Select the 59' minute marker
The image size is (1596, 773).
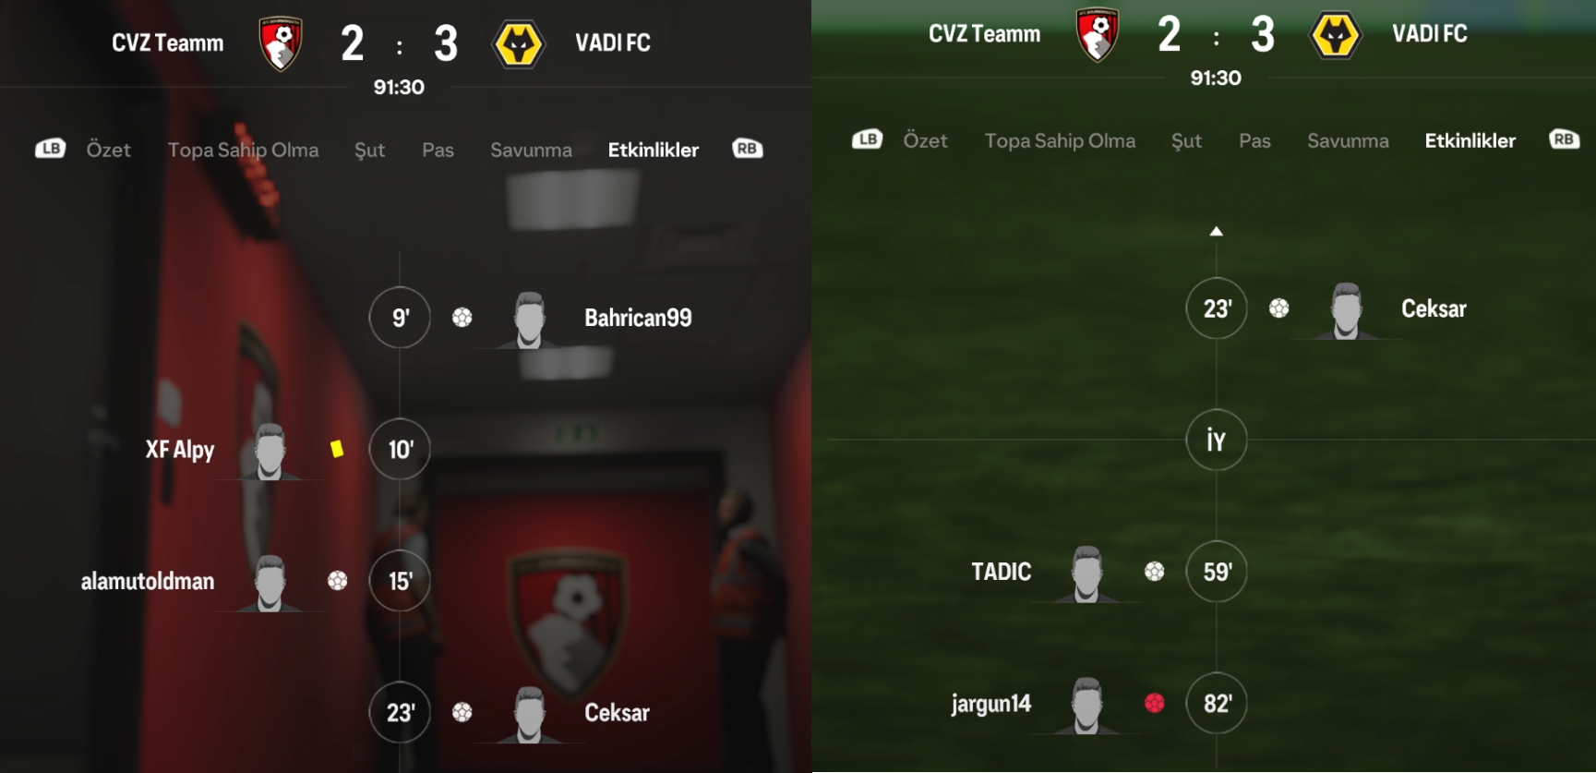coord(1217,572)
